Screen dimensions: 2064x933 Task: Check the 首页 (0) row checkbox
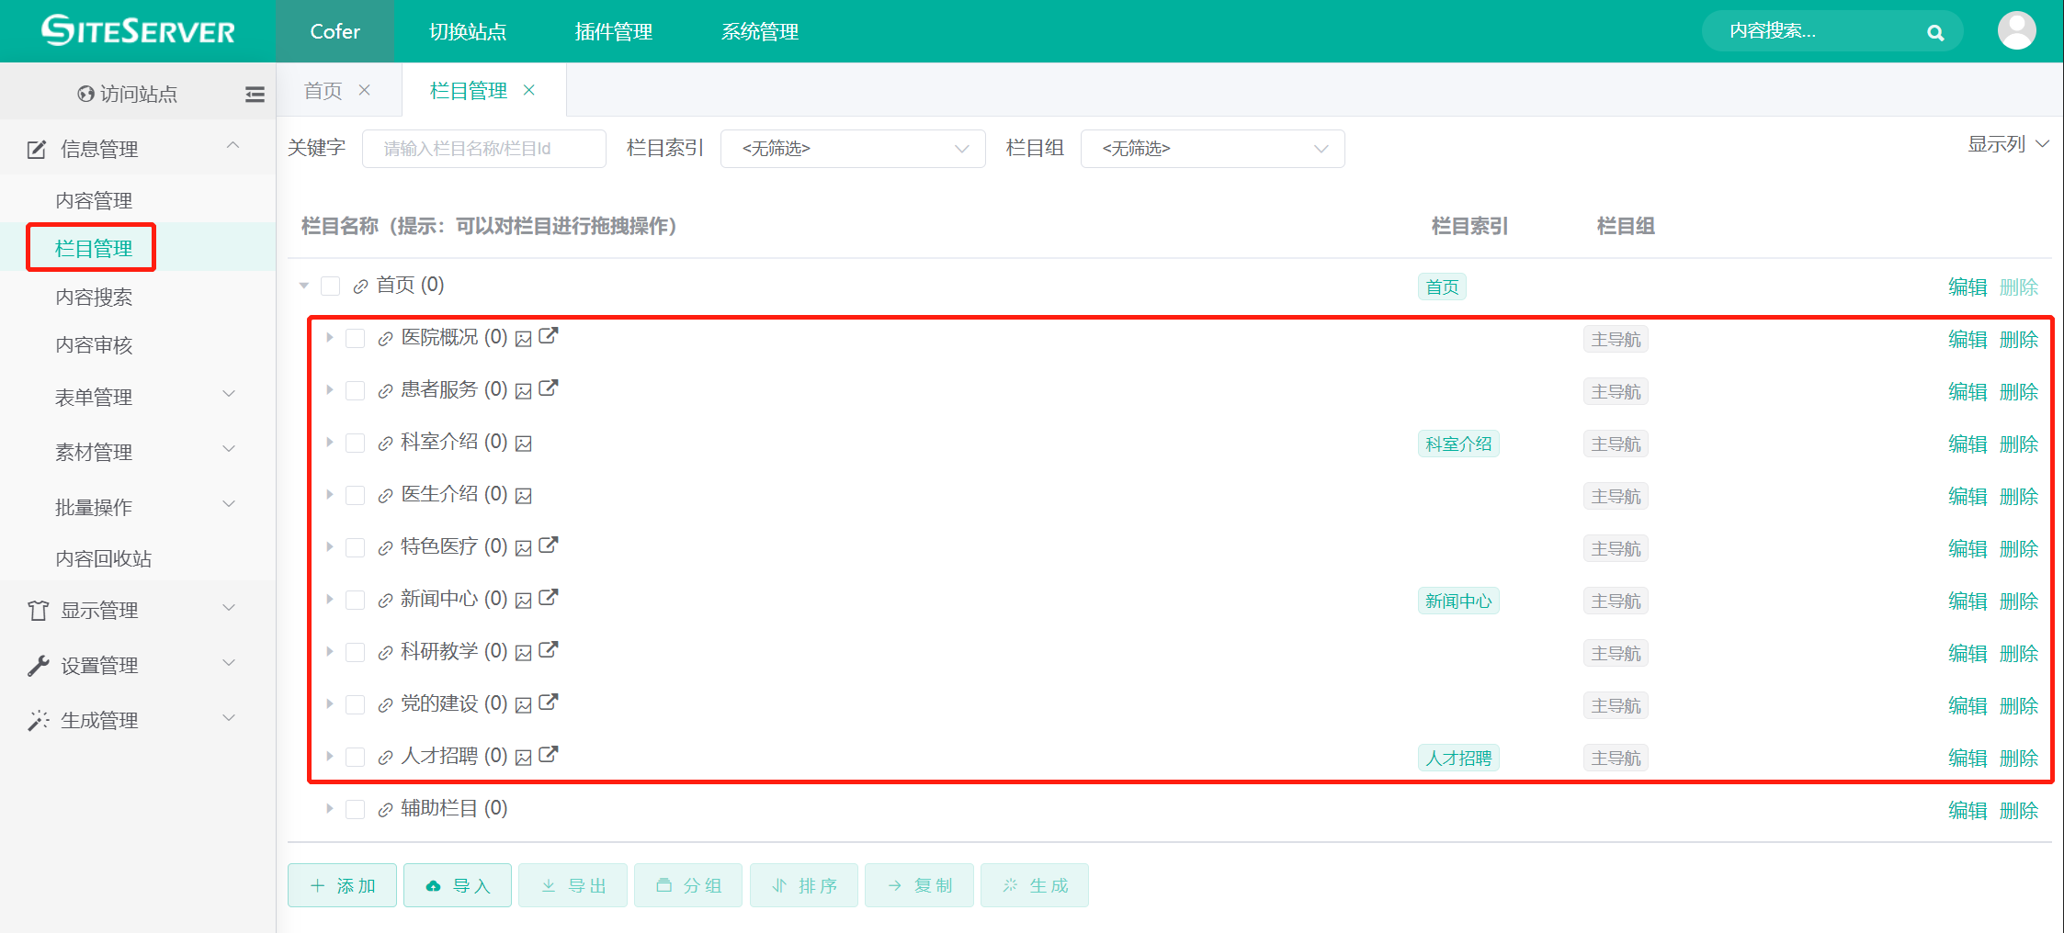pyautogui.click(x=331, y=287)
